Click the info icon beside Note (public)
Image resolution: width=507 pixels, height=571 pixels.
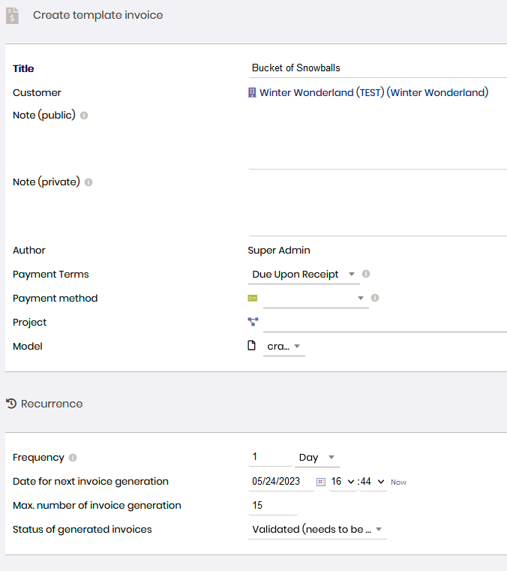(84, 116)
